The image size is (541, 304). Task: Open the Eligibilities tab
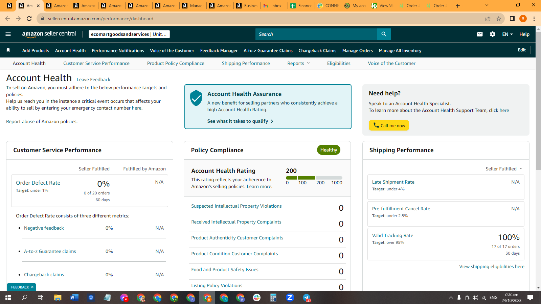coord(339,63)
